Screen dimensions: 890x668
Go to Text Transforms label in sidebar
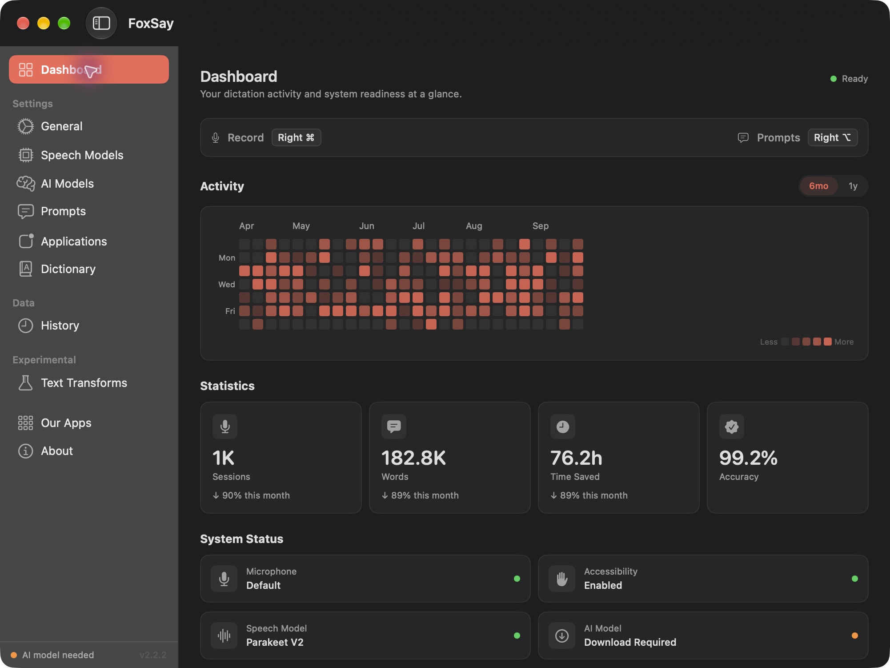[x=84, y=383]
